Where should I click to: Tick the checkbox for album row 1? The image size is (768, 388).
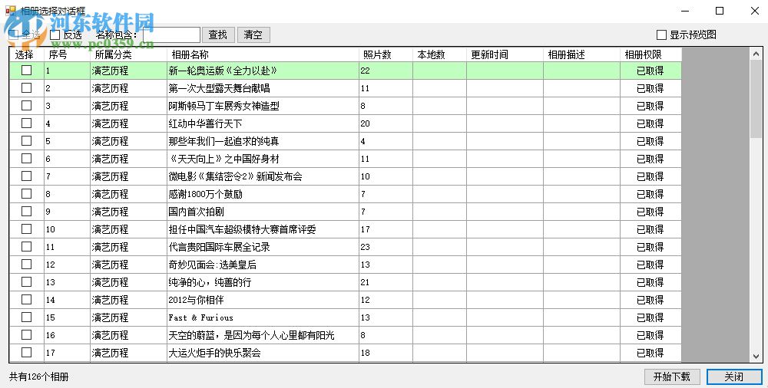pos(26,71)
